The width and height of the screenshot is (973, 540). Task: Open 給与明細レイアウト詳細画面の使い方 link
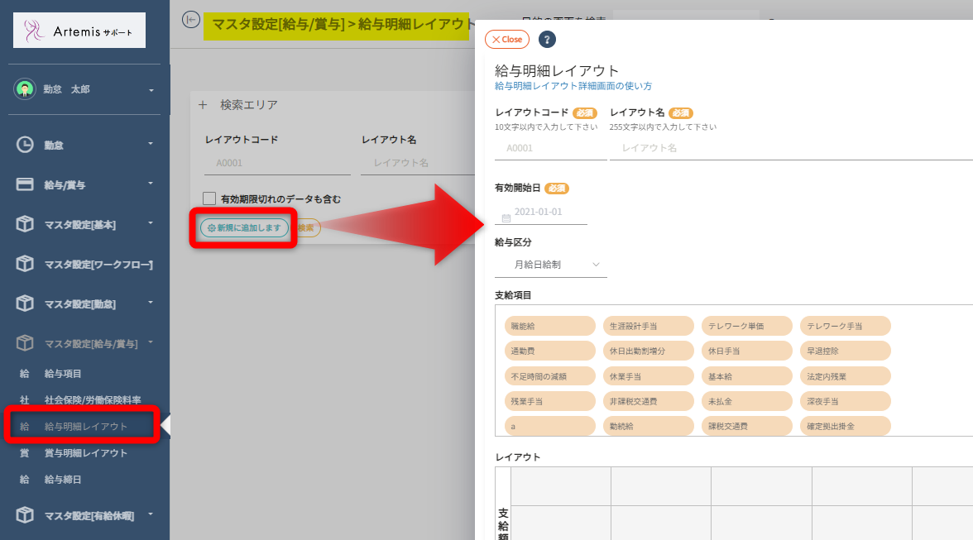[573, 86]
